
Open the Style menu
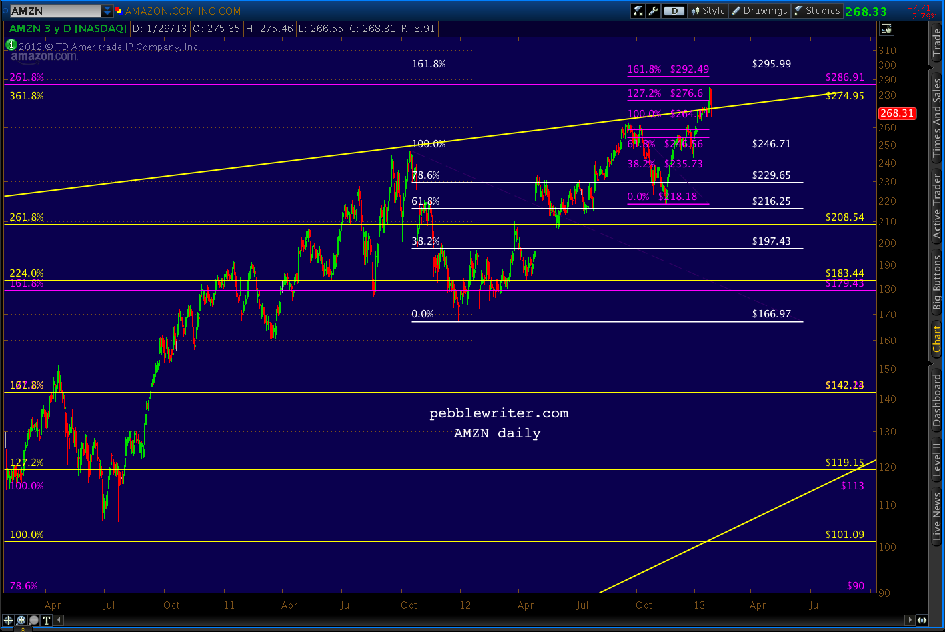click(x=708, y=11)
